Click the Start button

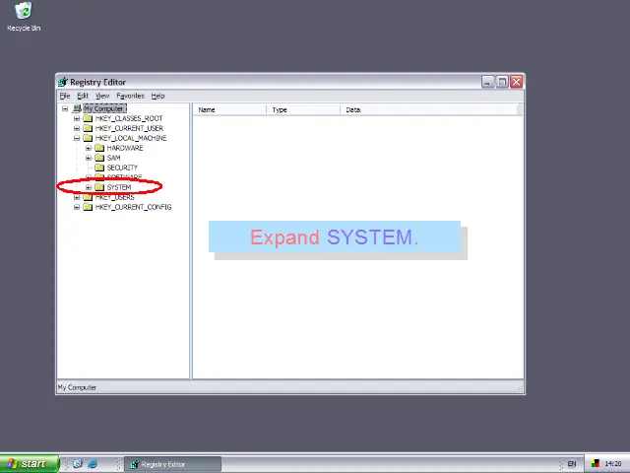click(30, 464)
